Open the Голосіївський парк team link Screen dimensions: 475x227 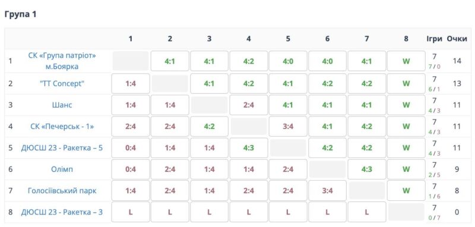click(62, 191)
